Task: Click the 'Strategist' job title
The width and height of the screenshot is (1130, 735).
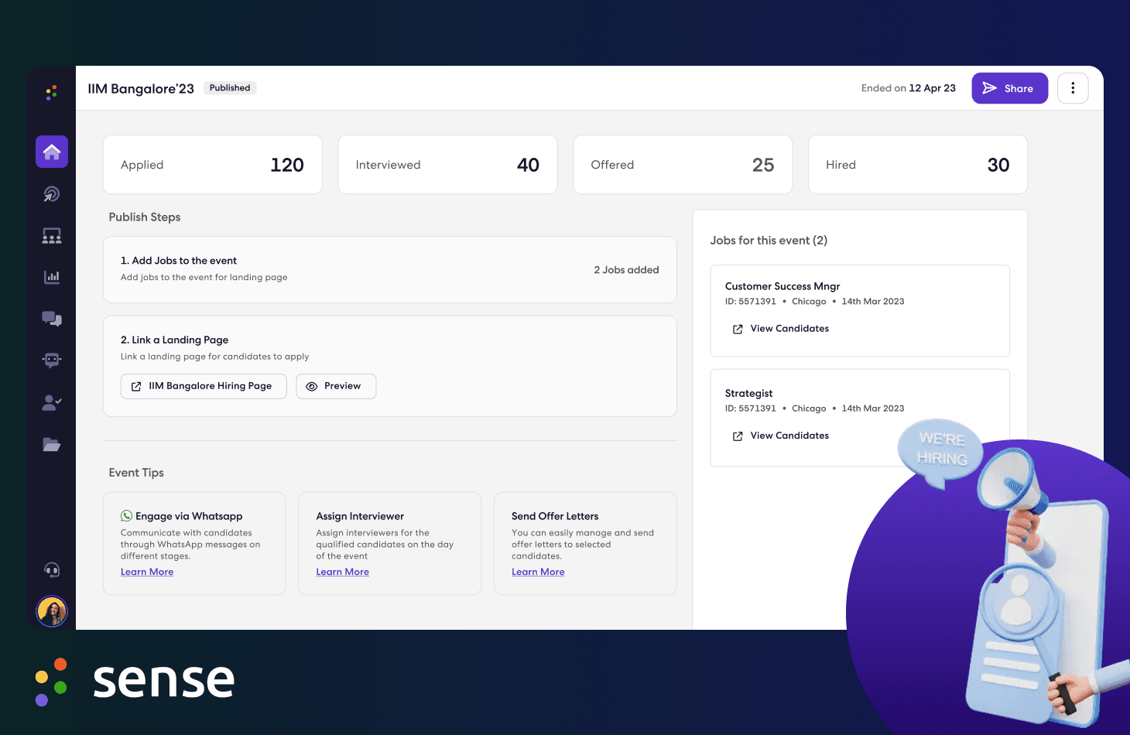Action: click(x=748, y=393)
